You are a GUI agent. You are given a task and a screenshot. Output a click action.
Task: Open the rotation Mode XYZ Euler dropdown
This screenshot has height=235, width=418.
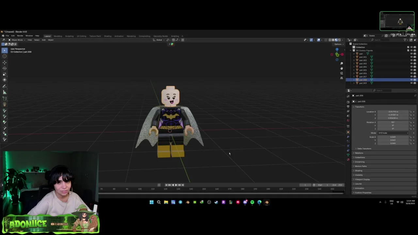[x=393, y=133]
